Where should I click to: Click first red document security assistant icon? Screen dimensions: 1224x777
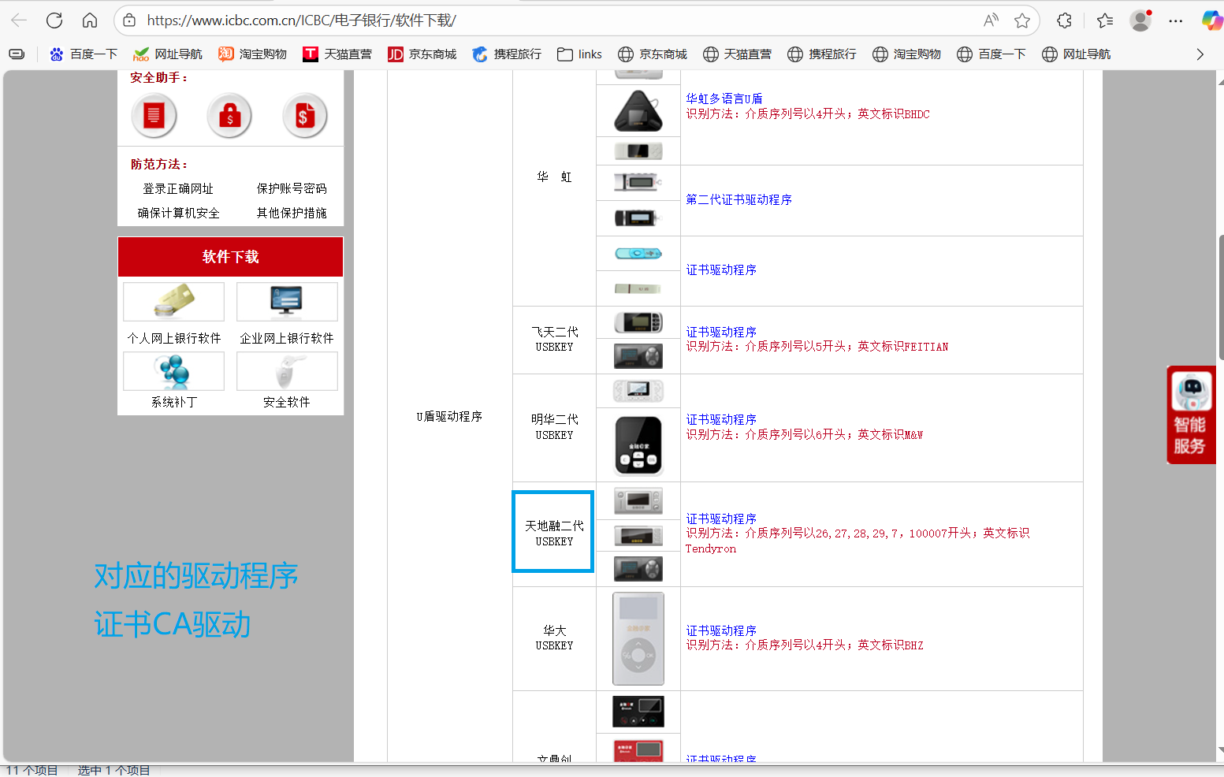click(x=154, y=116)
